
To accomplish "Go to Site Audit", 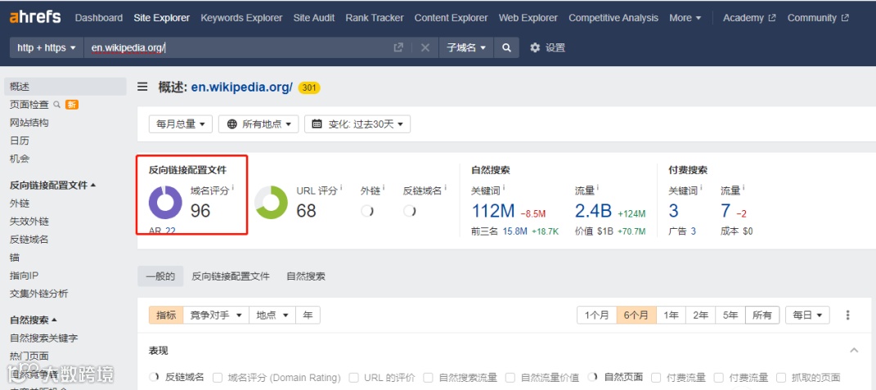I will (x=314, y=18).
